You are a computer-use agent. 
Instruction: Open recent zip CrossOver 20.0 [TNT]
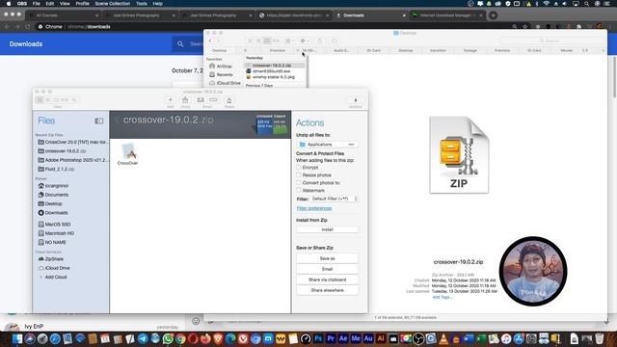tap(72, 142)
